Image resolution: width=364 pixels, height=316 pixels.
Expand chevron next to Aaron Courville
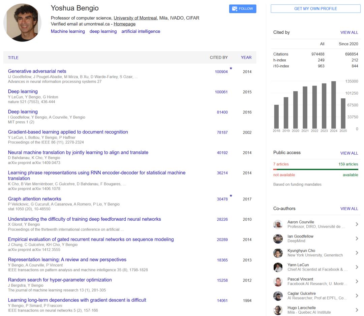coord(357,224)
